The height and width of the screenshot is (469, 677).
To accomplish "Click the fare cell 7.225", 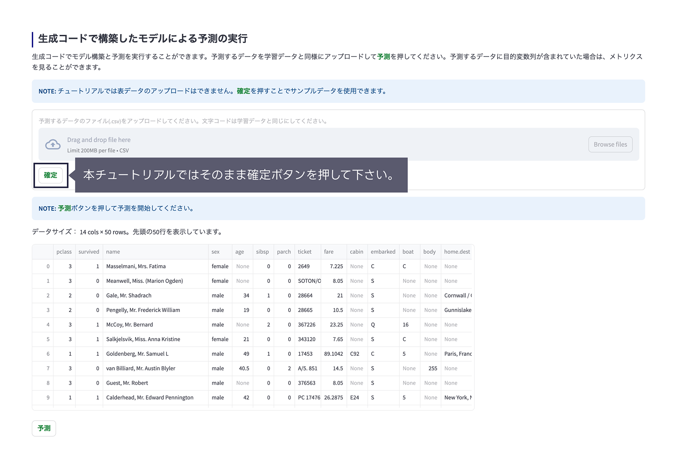I will tap(334, 266).
